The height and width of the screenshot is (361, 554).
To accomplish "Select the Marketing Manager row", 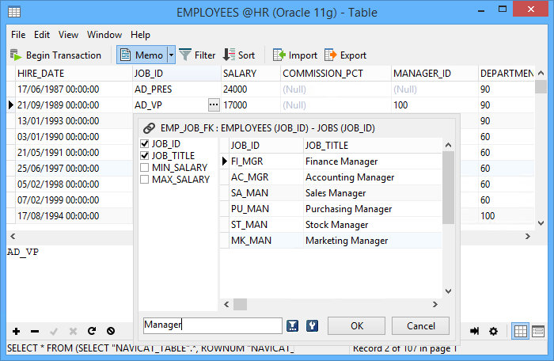I will pos(331,241).
